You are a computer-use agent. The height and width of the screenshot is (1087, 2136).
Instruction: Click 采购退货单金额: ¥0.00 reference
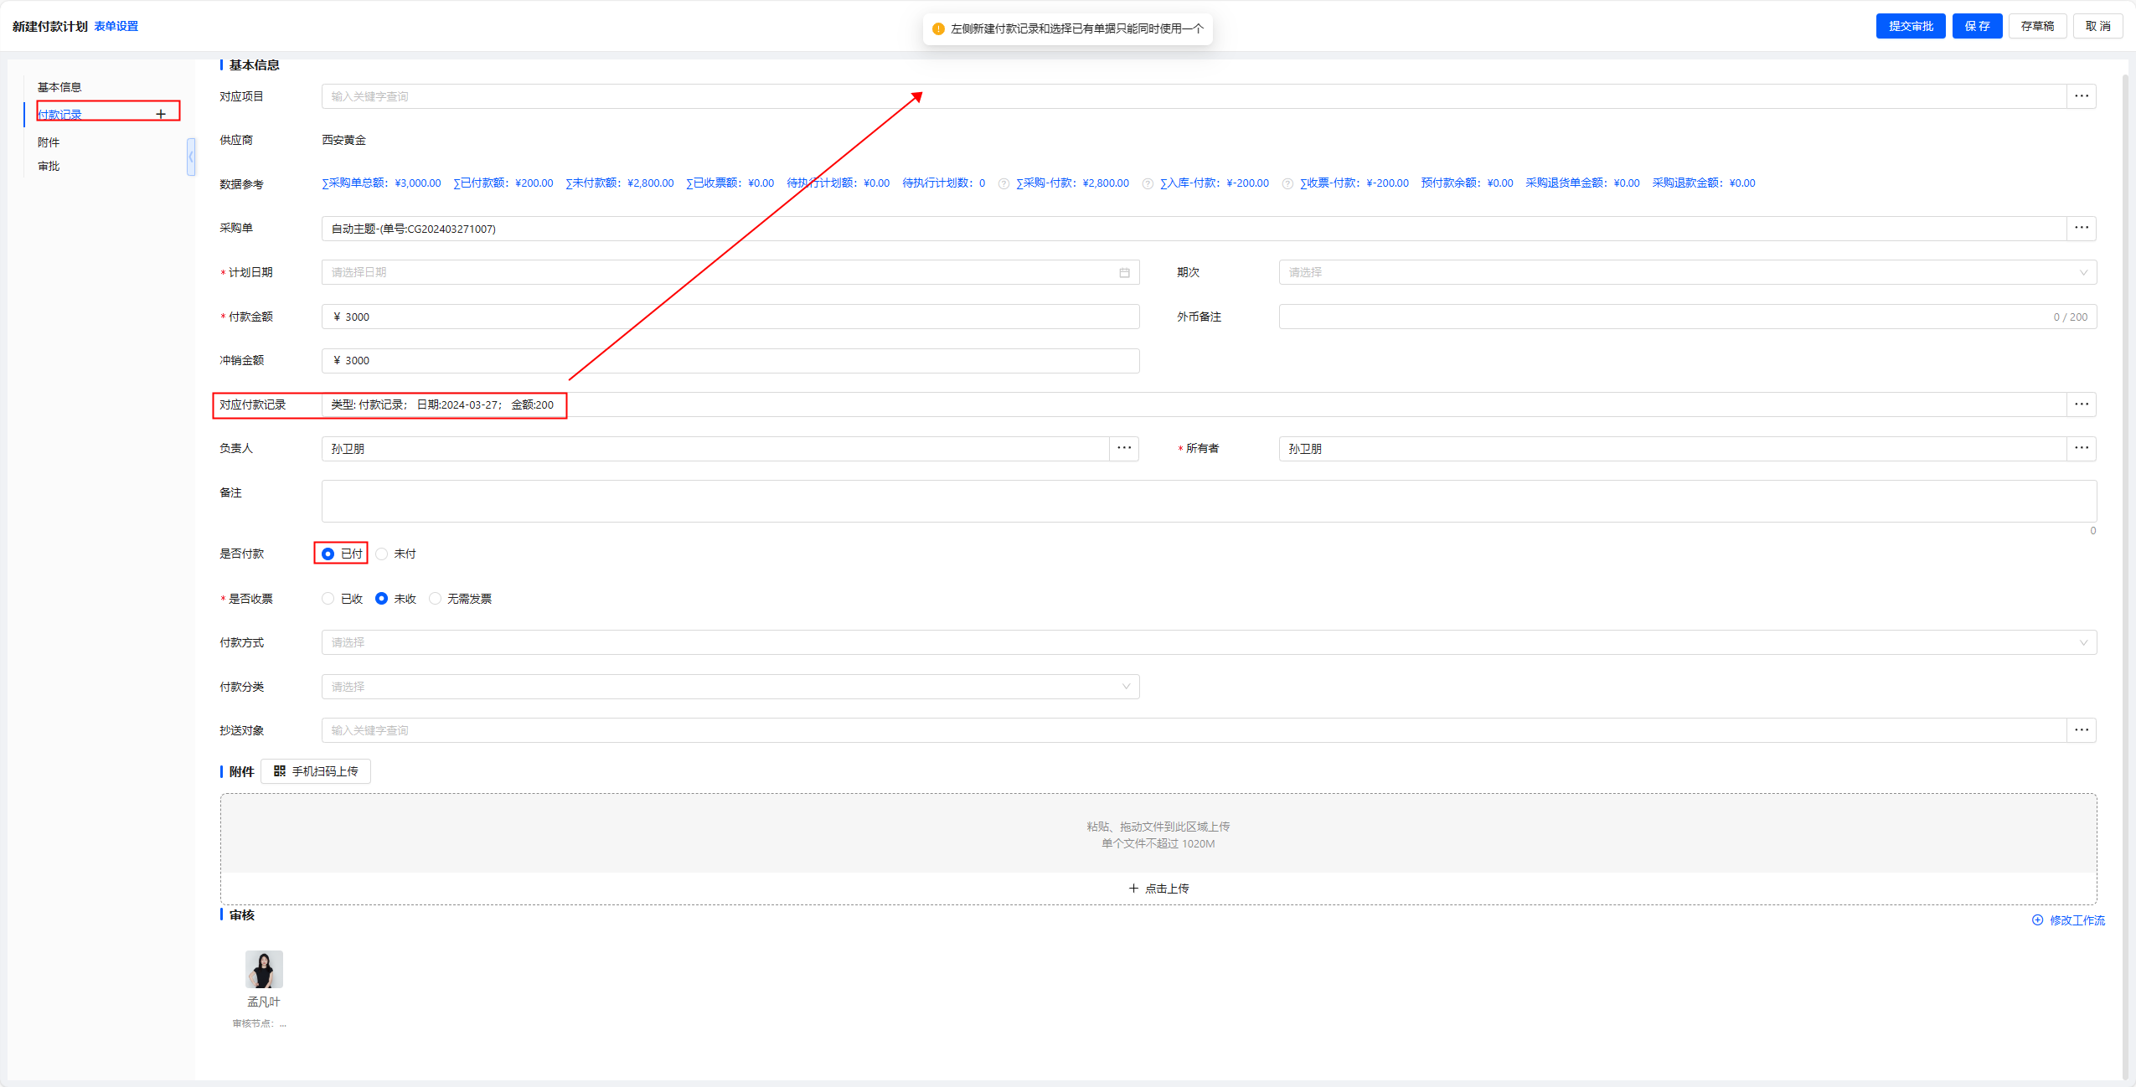point(1583,183)
